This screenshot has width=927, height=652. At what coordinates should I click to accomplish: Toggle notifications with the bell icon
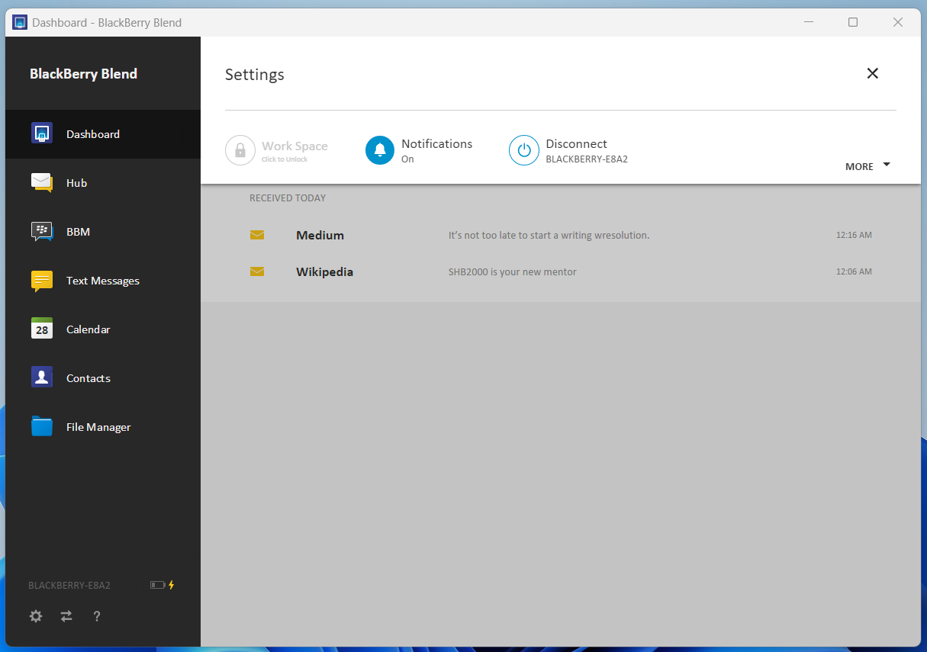(x=380, y=150)
